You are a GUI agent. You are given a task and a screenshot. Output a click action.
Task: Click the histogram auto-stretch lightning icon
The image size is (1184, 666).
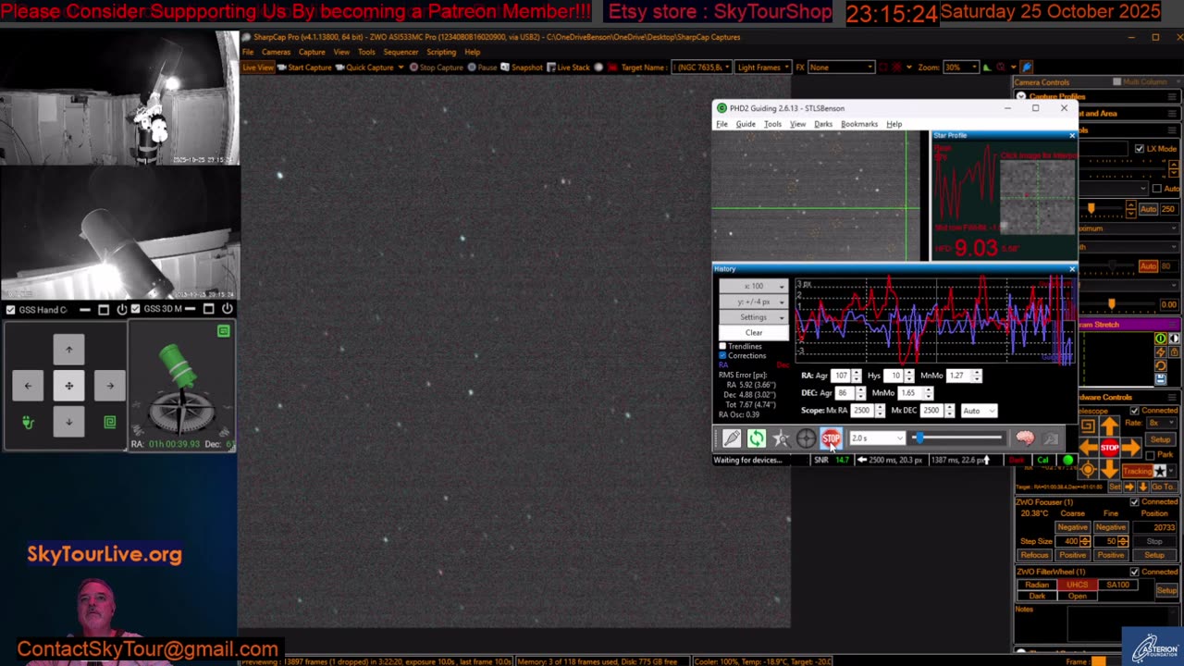[1161, 352]
